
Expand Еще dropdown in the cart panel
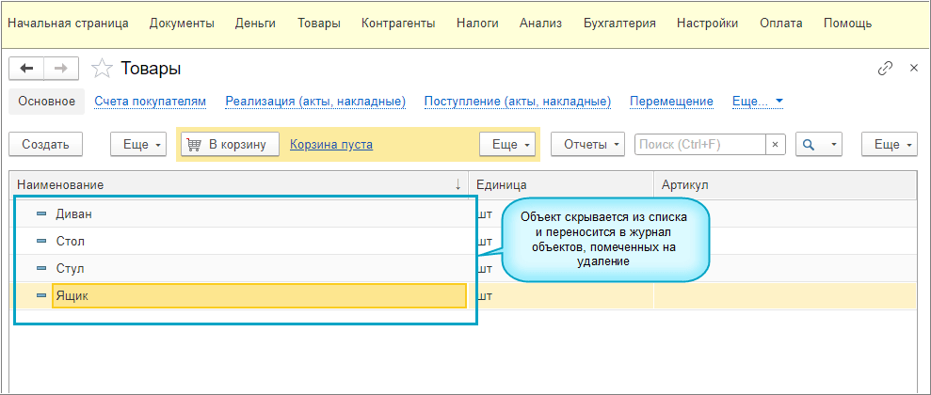coord(506,145)
